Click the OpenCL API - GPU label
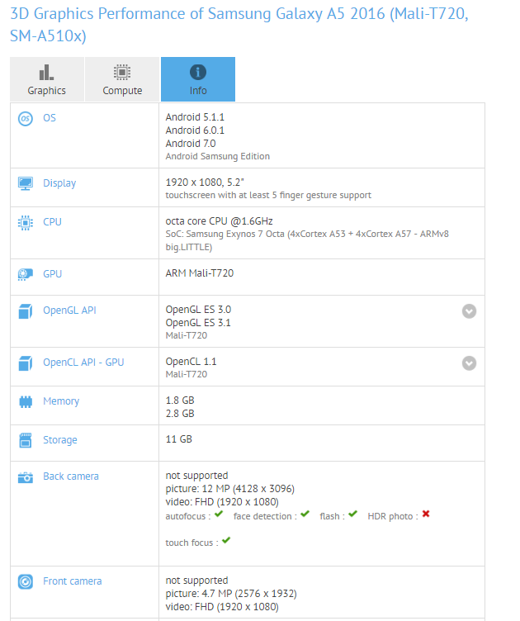Image resolution: width=520 pixels, height=621 pixels. coord(83,362)
